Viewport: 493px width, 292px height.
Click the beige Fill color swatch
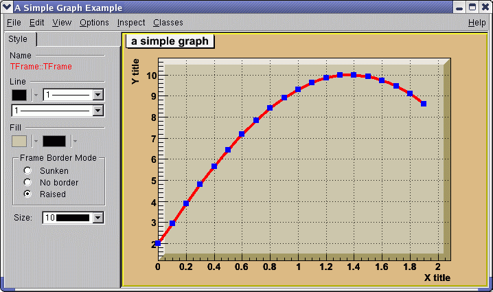(19, 141)
